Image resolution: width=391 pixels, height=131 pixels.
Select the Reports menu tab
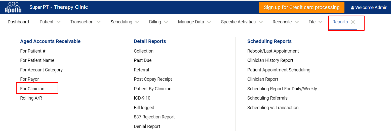(340, 22)
